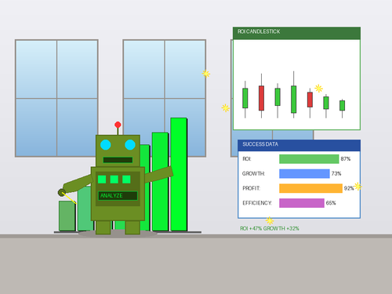Screen dimensions: 392x294
Task: Click the red antenna ball on the robot's head
Action: click(118, 125)
